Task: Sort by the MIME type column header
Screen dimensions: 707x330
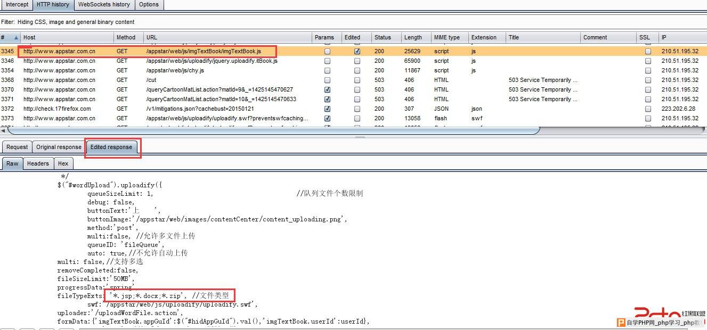Action: [x=450, y=37]
